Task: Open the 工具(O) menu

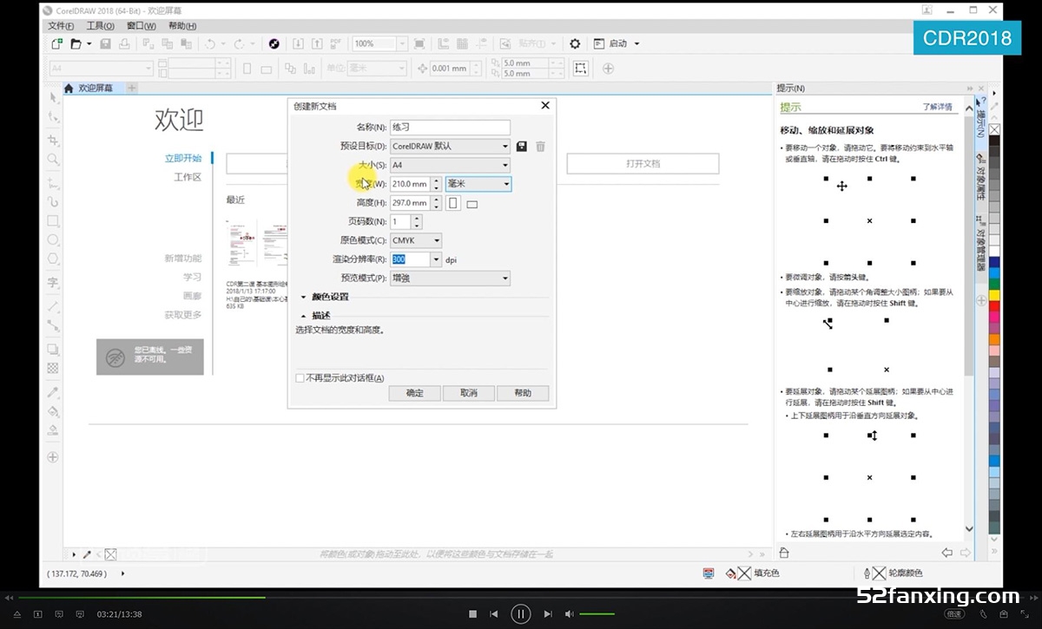Action: coord(101,26)
